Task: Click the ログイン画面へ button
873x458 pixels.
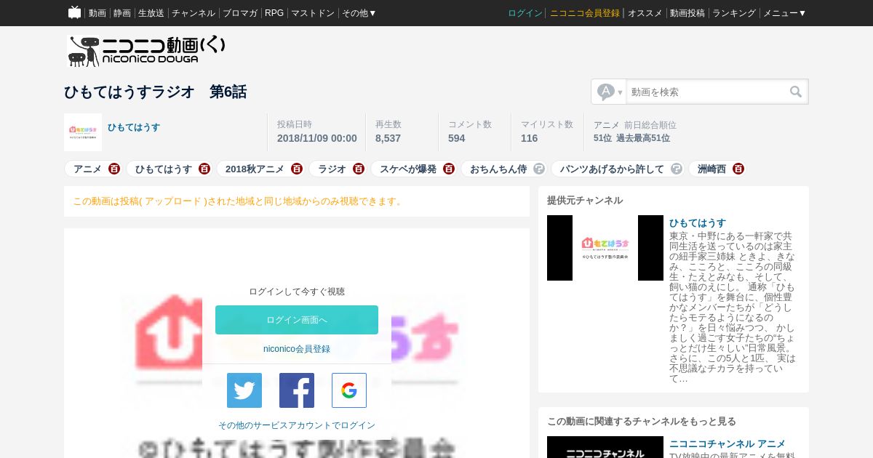Action: coord(297,320)
